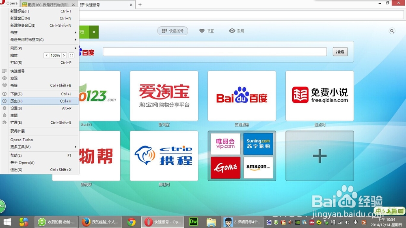Open the 爱淘宝 speed dial tile
Image resolution: width=406 pixels, height=228 pixels.
click(x=164, y=96)
